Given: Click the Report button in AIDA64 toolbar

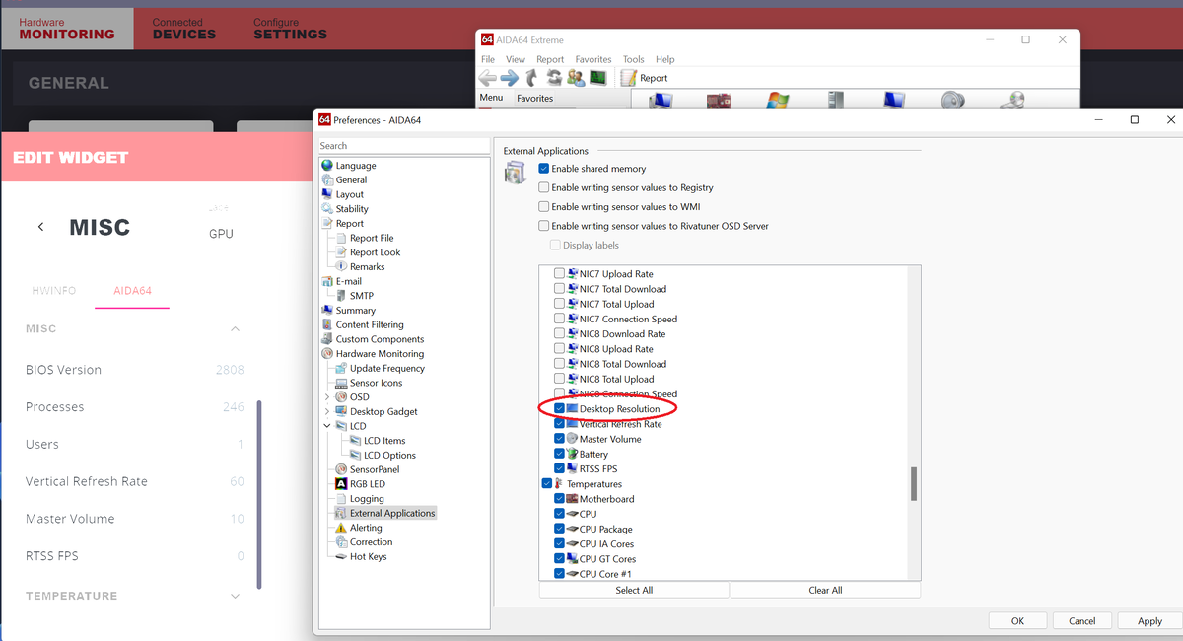Looking at the screenshot, I should (644, 78).
